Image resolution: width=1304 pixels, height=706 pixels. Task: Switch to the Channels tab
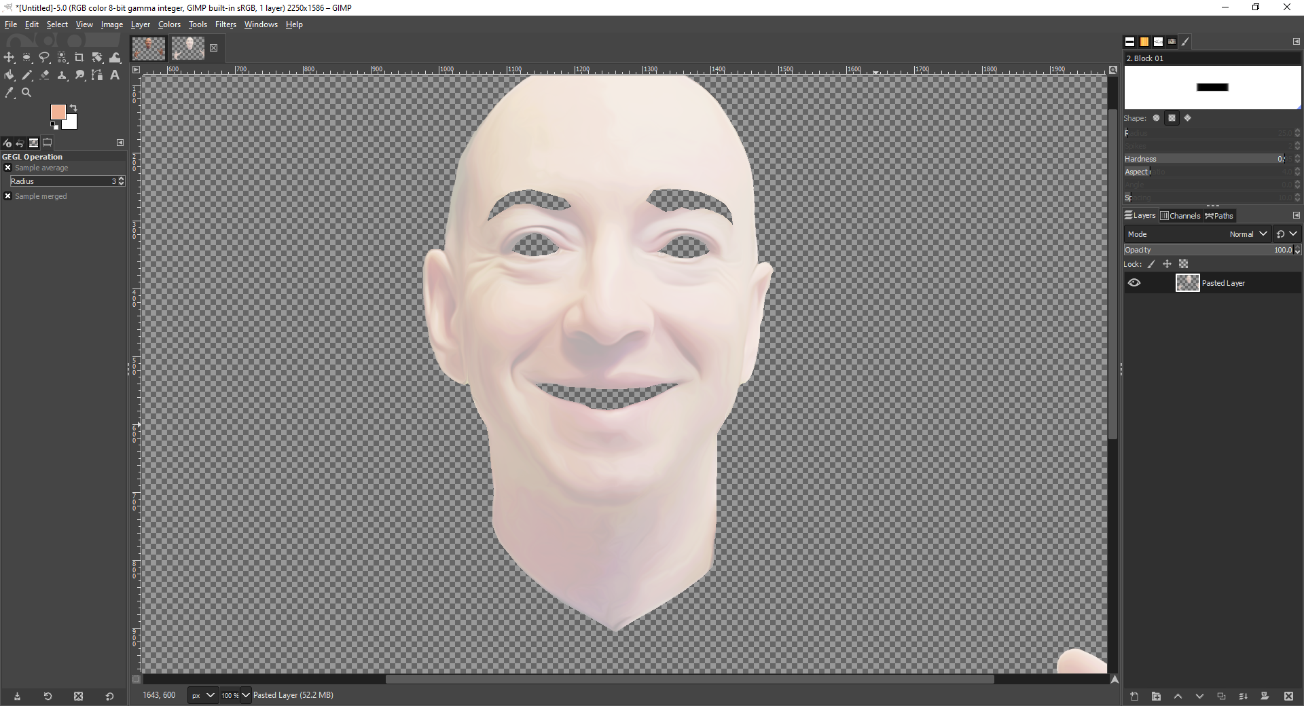[x=1180, y=216]
